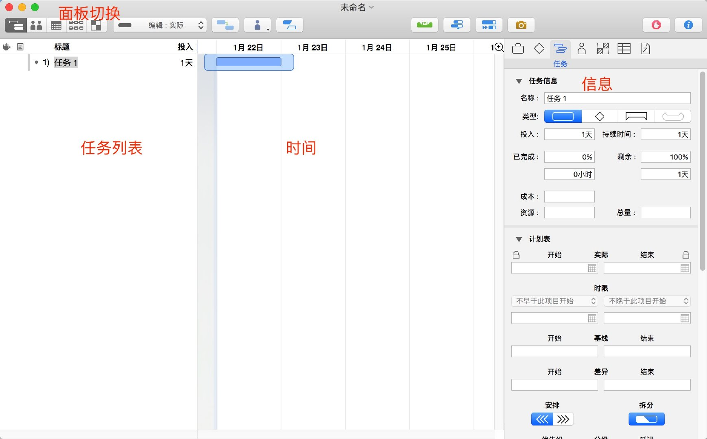Click the reschedule toolbar button
The width and height of the screenshot is (707, 439).
click(489, 25)
